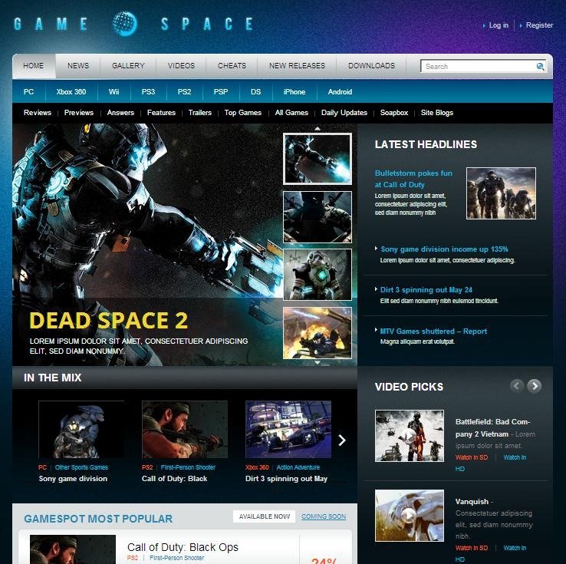
Task: Click down arrow below slider thumbnails
Action: 317,362
